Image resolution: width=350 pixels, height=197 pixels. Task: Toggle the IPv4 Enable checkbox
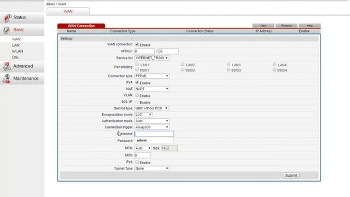point(137,83)
